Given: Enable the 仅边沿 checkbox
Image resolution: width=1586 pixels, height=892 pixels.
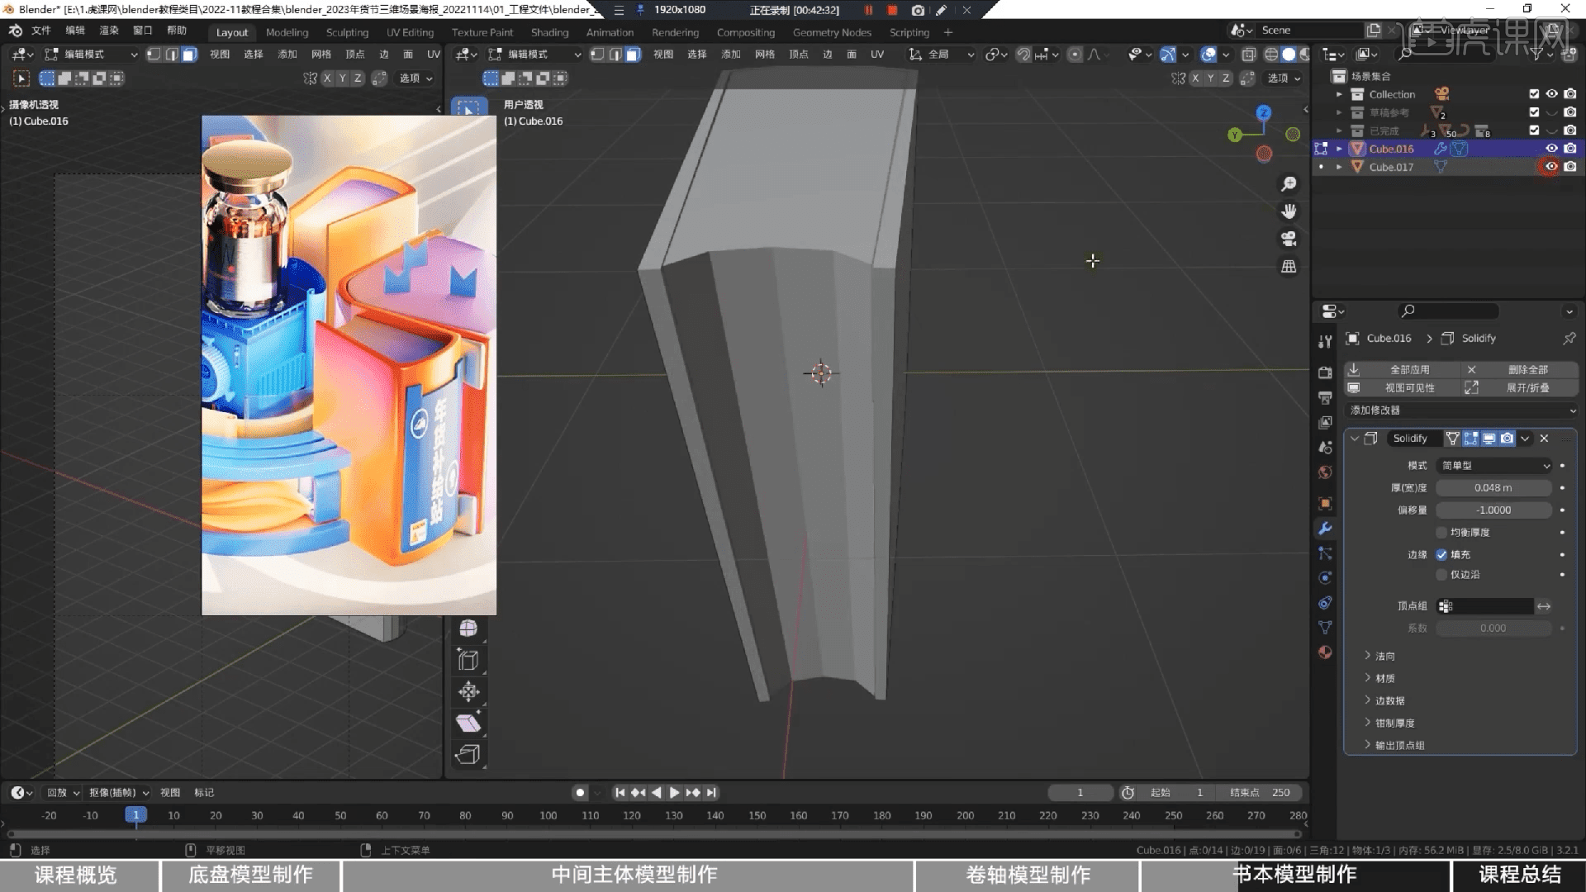Looking at the screenshot, I should coord(1441,575).
